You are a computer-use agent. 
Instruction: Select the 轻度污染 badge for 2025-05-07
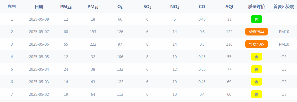257,32
